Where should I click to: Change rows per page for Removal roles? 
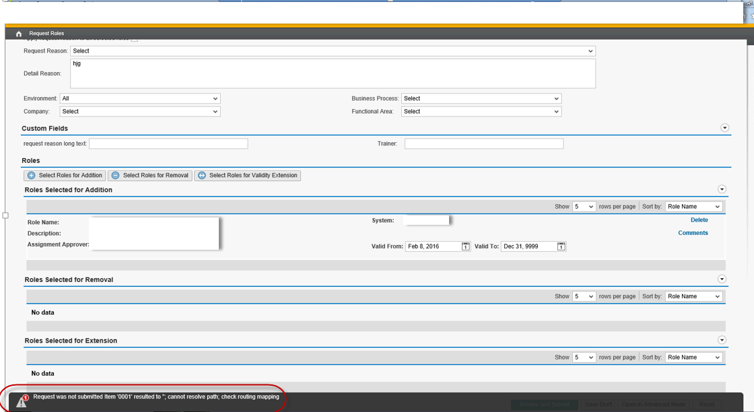[x=584, y=297]
